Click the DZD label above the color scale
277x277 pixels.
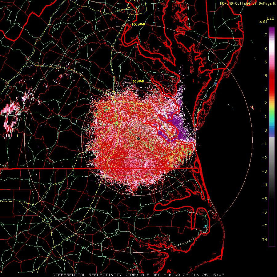coord(271,18)
